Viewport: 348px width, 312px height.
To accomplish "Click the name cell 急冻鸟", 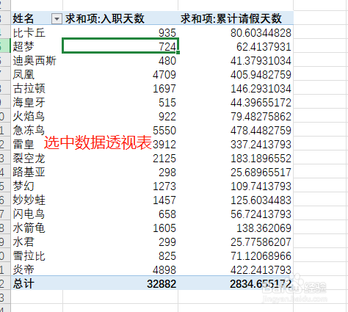I will (x=37, y=130).
